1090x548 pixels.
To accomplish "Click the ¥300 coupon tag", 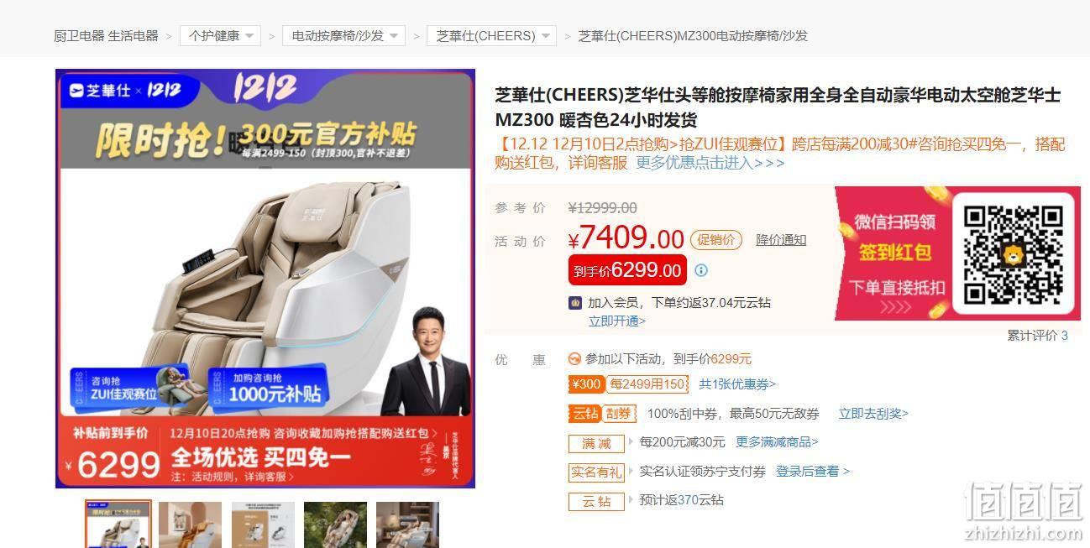I will click(586, 384).
